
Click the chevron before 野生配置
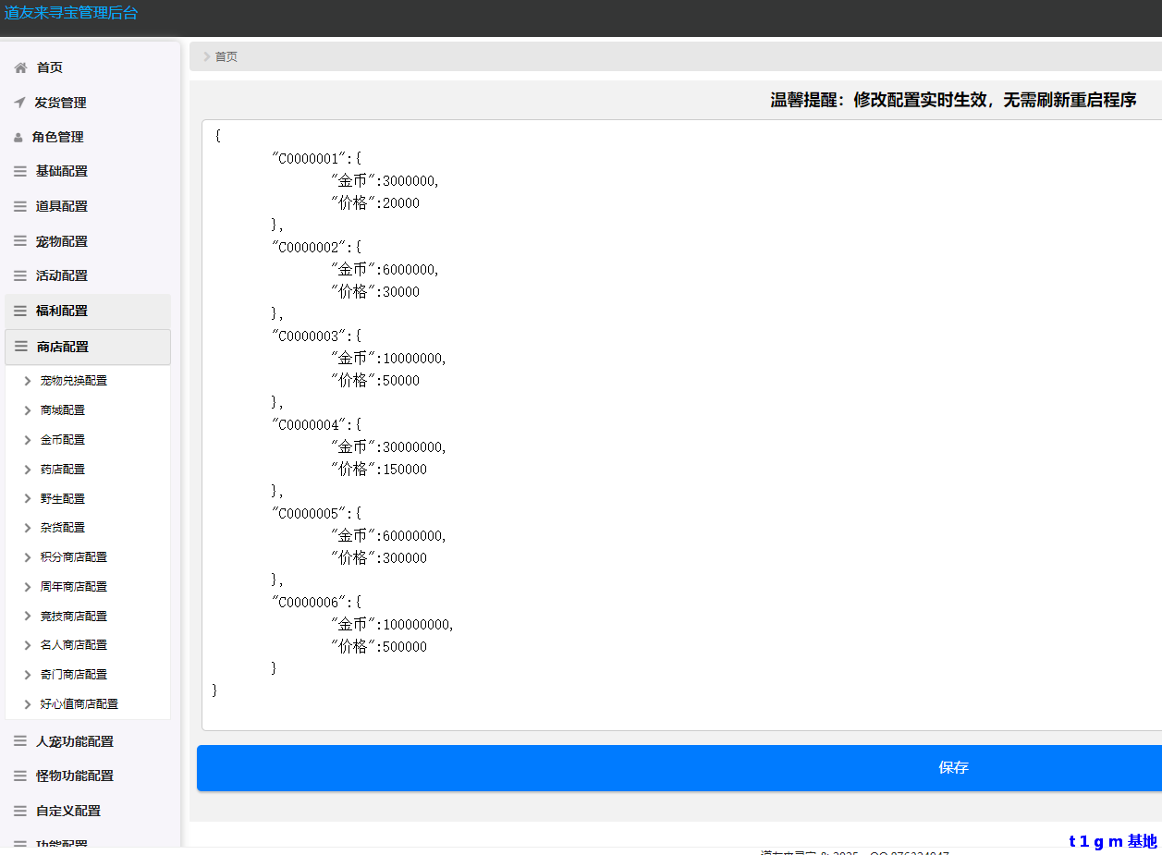(x=28, y=498)
